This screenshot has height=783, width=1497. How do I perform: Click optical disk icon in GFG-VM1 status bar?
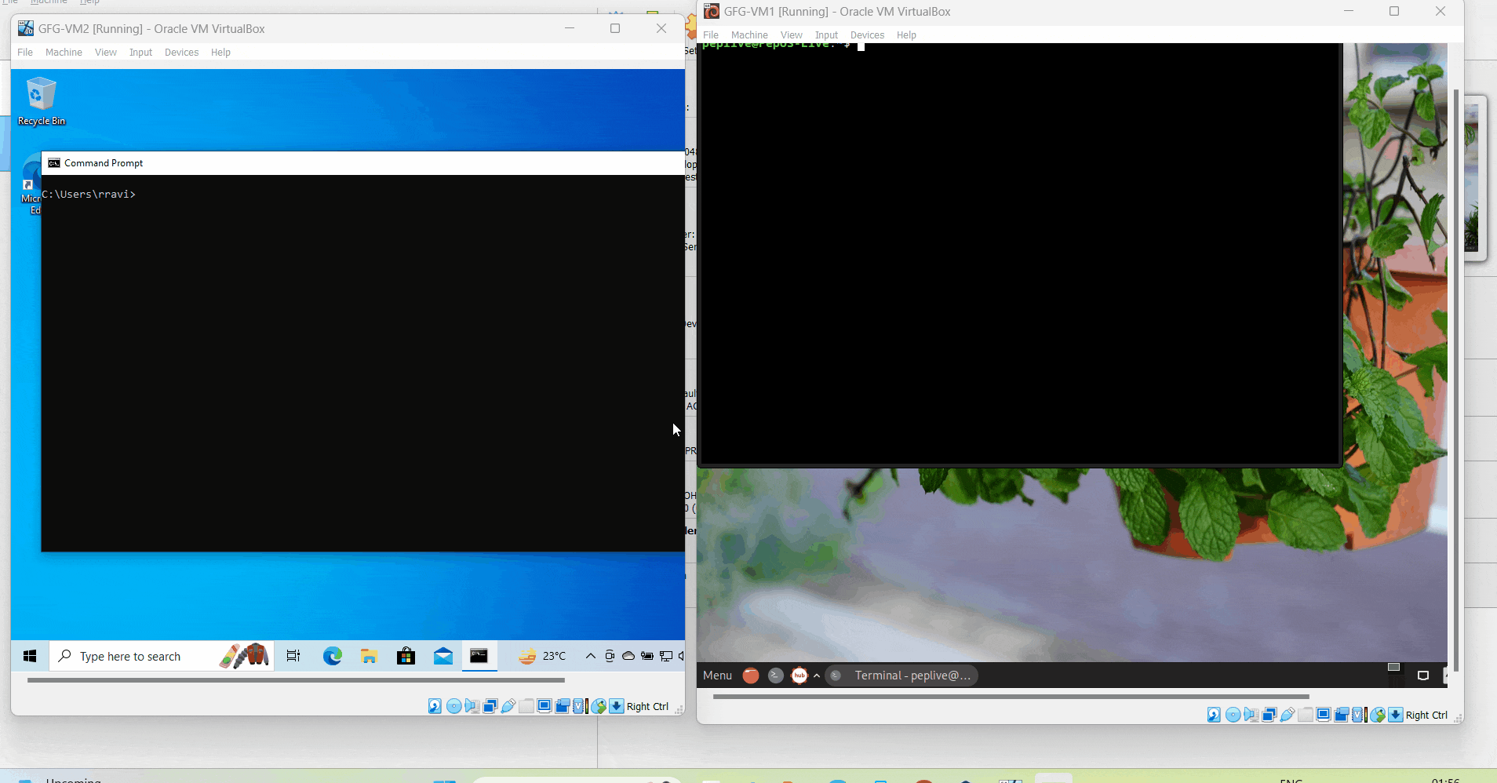(x=1233, y=715)
